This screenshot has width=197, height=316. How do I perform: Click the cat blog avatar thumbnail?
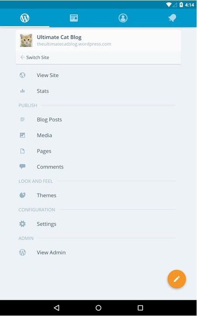click(26, 40)
